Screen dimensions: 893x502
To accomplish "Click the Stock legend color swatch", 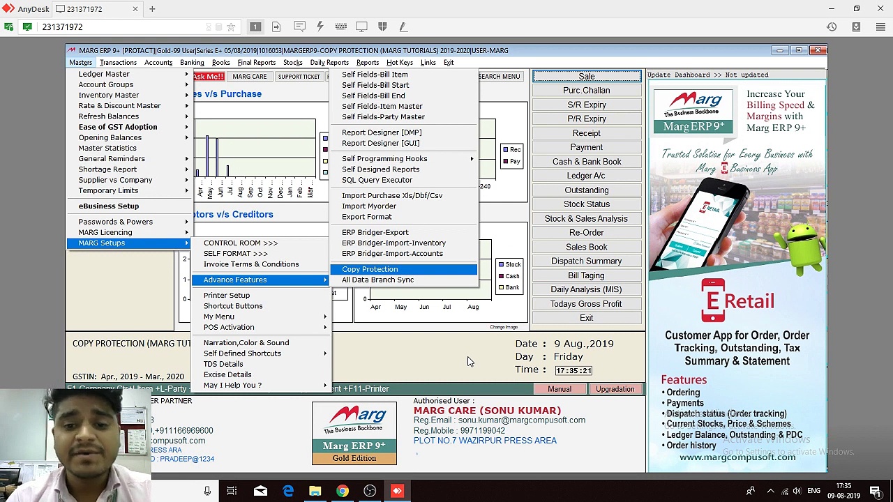I will click(x=501, y=264).
